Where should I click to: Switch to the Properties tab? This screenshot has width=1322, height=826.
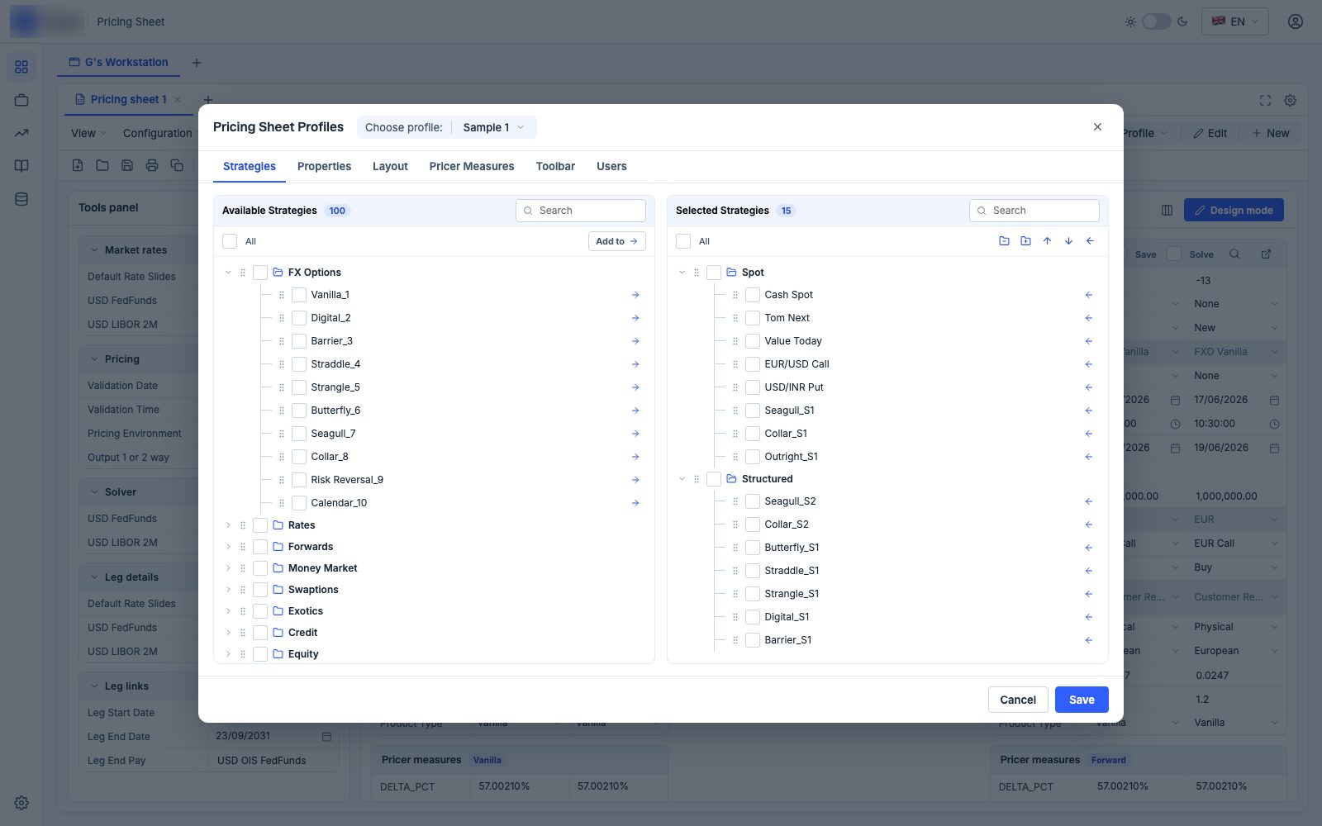[x=324, y=166]
